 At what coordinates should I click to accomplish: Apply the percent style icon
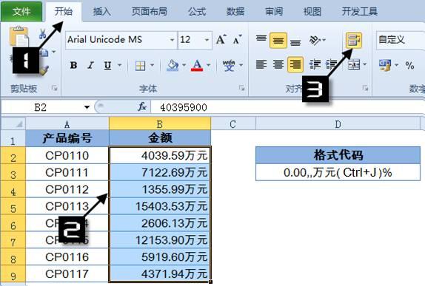[409, 65]
